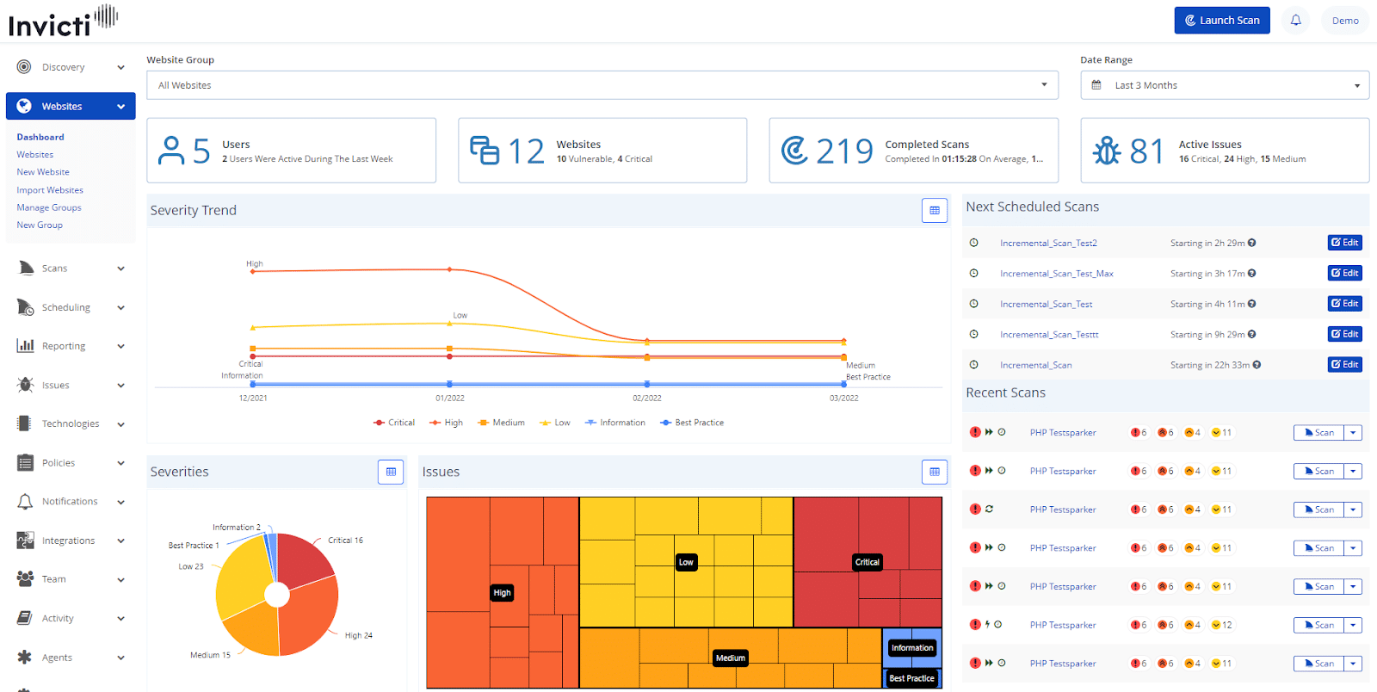The width and height of the screenshot is (1377, 692).
Task: Expand the Reporting menu chevron
Action: click(x=120, y=346)
